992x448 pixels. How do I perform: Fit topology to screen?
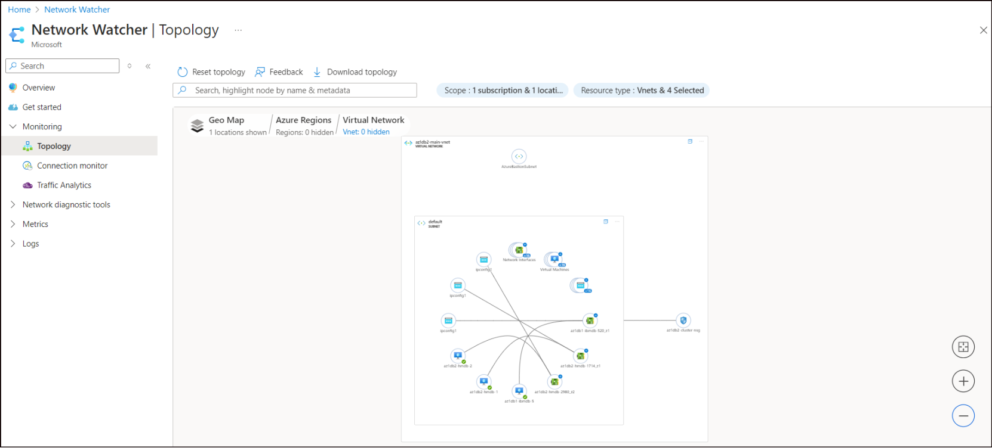(x=963, y=347)
